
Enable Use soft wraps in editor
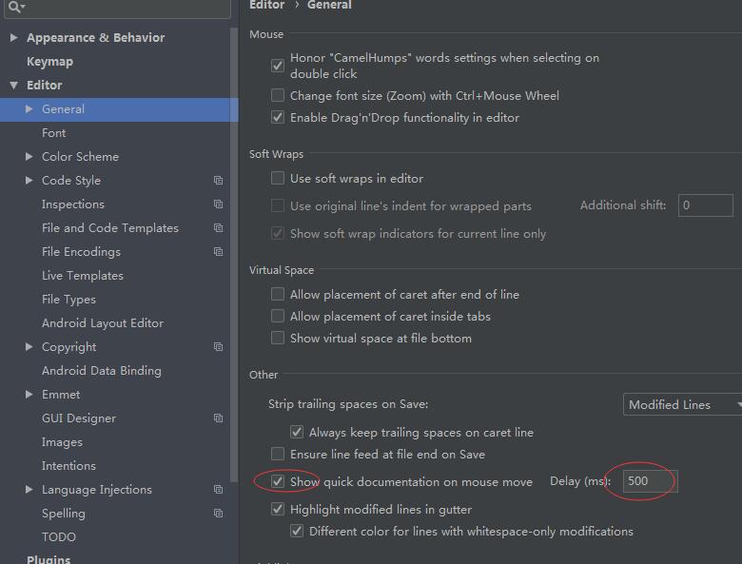pos(278,178)
